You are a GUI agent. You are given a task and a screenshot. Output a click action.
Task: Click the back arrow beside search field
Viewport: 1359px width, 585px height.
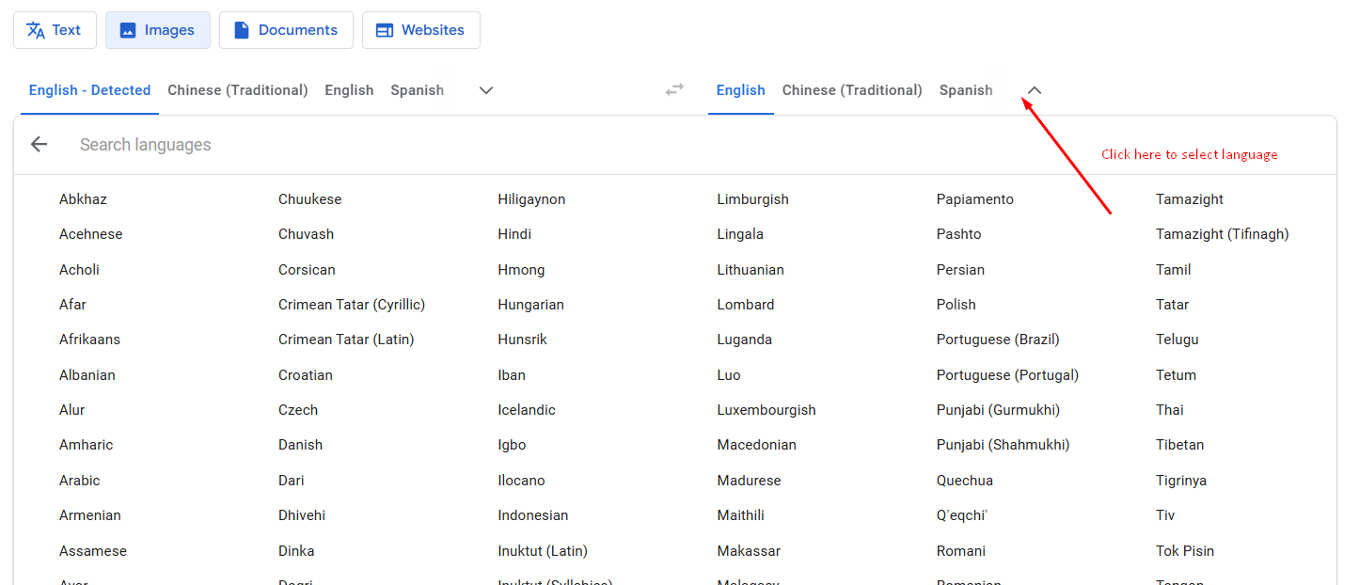(x=39, y=145)
